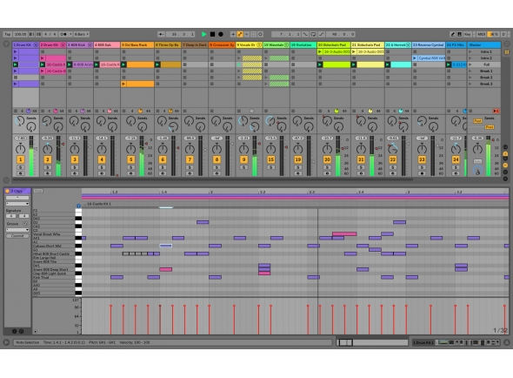Click the status bar left circle icon
This screenshot has width=513, height=378.
pyautogui.click(x=6, y=342)
